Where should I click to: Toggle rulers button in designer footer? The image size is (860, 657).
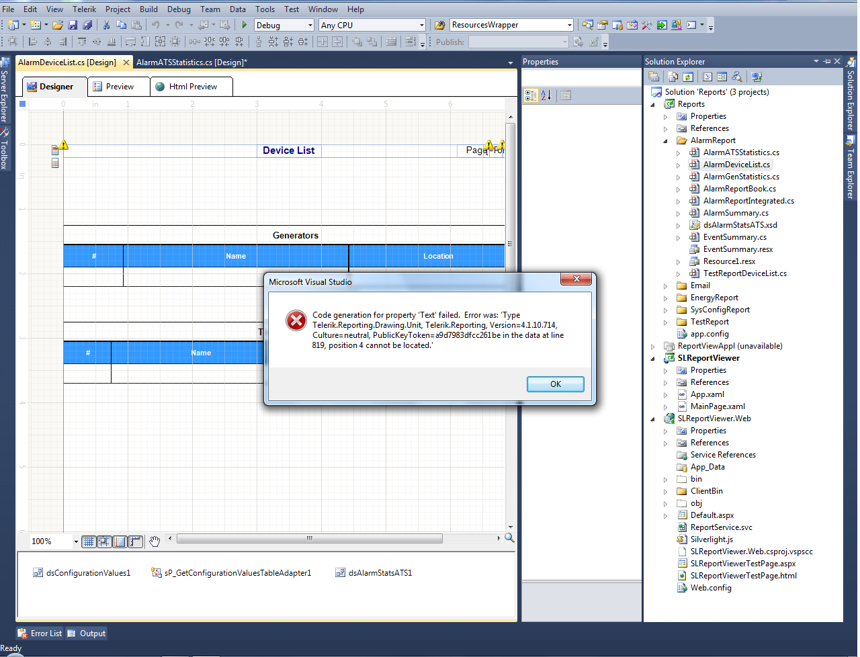coord(135,541)
